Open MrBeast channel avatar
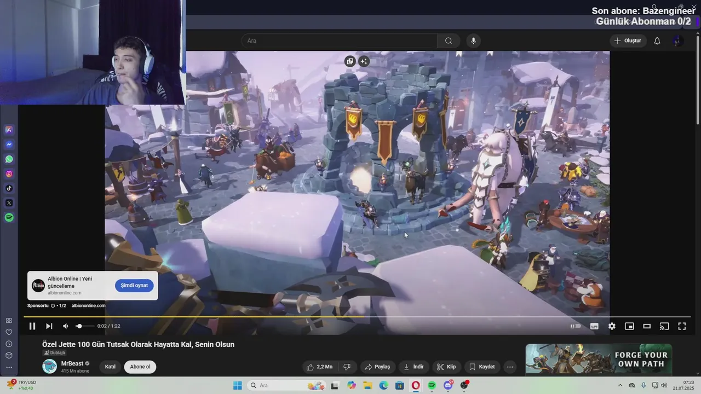This screenshot has height=394, width=701. coord(50,366)
